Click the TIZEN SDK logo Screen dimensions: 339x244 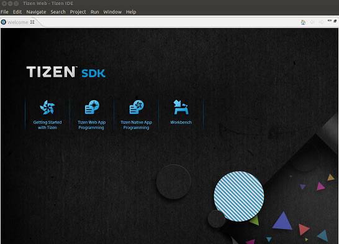(x=66, y=72)
